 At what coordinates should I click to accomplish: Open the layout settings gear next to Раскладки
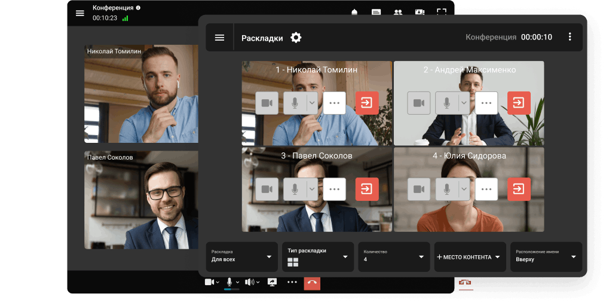click(296, 38)
